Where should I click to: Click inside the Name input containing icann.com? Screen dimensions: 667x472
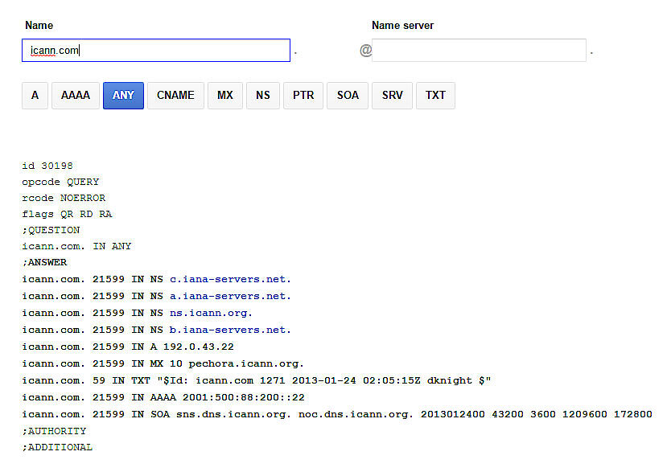[155, 50]
